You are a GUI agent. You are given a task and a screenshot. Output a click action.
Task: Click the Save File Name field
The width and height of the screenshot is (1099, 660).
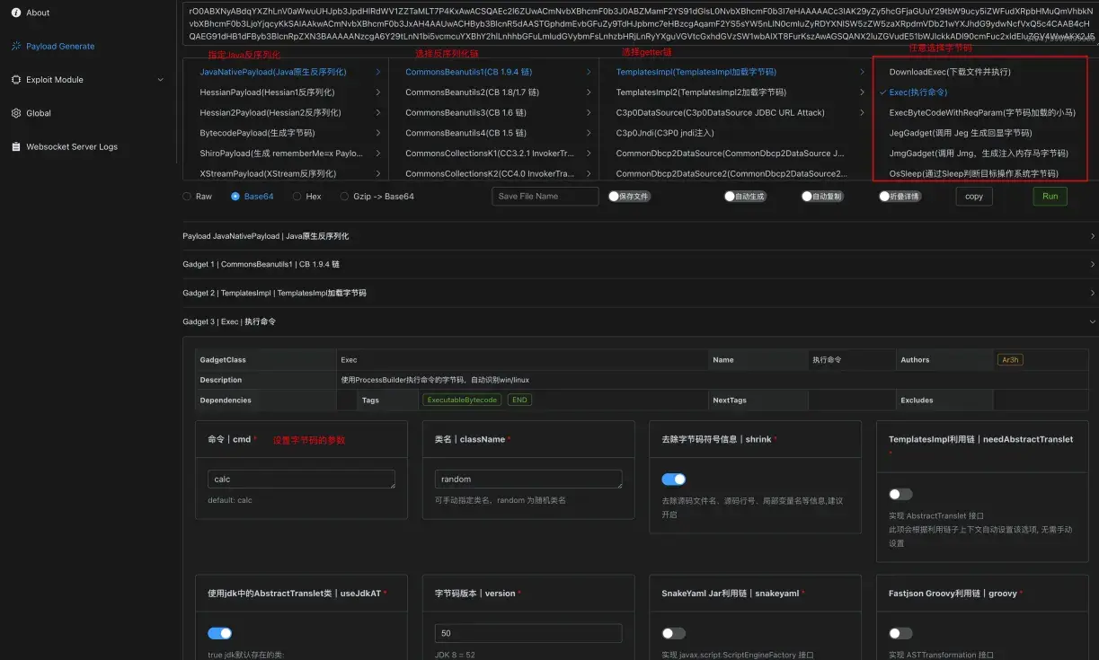545,196
